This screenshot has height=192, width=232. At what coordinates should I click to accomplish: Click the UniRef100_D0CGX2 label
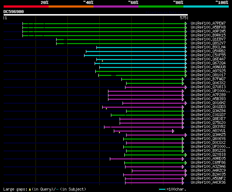208,143
